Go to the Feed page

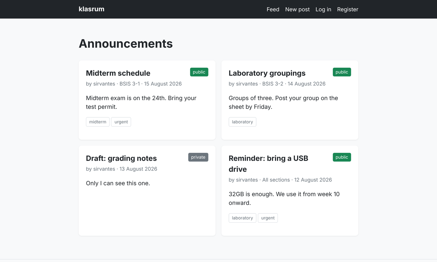pos(273,9)
